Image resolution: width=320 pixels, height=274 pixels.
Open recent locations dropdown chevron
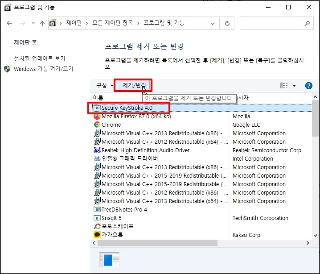click(33, 23)
